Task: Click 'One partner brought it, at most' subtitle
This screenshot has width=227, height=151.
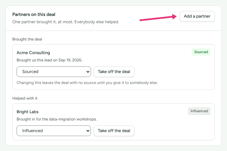Action: (66, 22)
